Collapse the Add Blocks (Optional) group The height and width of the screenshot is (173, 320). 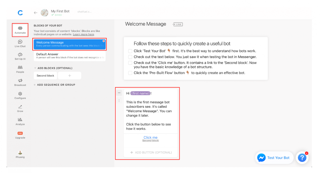[35, 68]
